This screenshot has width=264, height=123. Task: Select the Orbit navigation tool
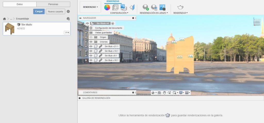153,93
